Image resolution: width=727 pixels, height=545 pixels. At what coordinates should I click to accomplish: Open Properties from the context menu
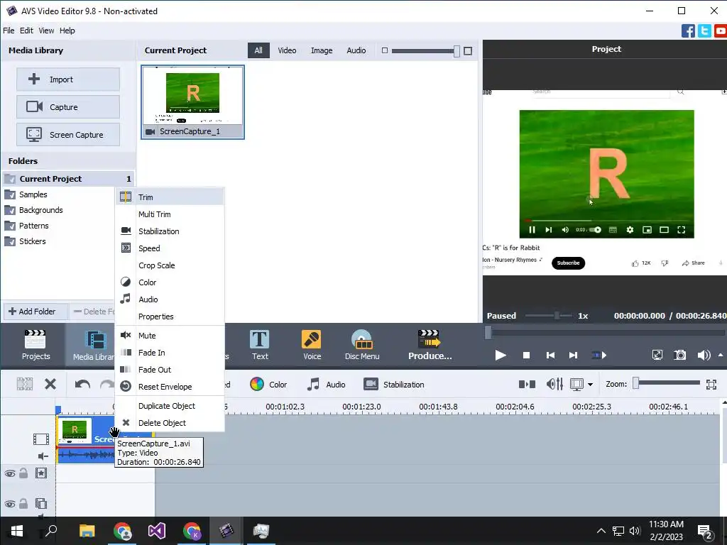170,316
